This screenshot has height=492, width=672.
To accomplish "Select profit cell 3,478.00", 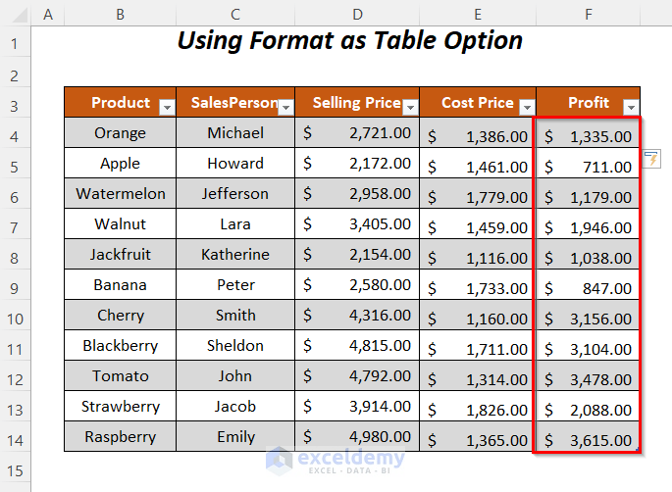I will 589,376.
